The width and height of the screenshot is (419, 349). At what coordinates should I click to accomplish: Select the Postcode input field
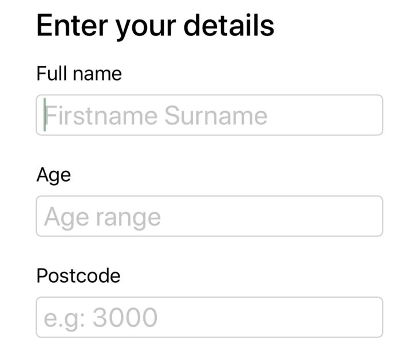click(209, 317)
